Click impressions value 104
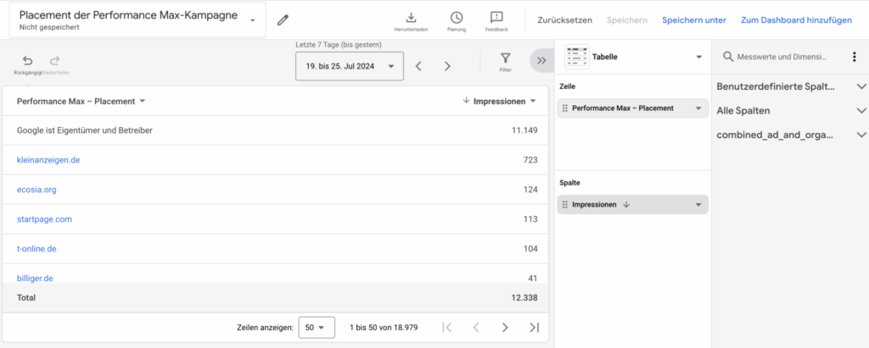This screenshot has width=869, height=348. pos(530,249)
